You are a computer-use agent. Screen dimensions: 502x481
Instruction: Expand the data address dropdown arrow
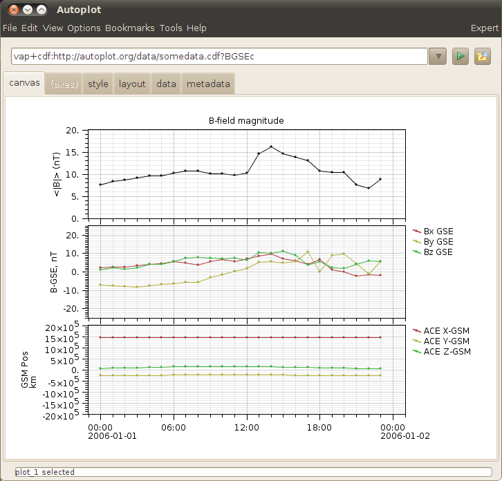pyautogui.click(x=438, y=56)
